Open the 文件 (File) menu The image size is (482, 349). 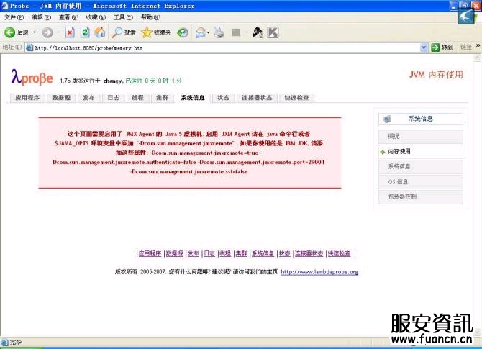pyautogui.click(x=14, y=17)
